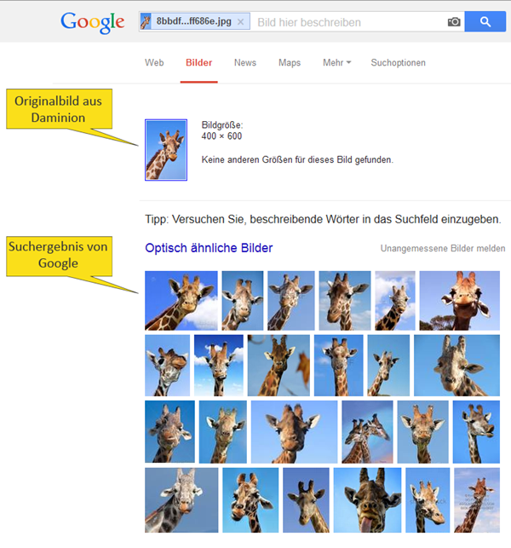Open first giraffe result with white cloud
The image size is (511, 548).
click(x=181, y=301)
